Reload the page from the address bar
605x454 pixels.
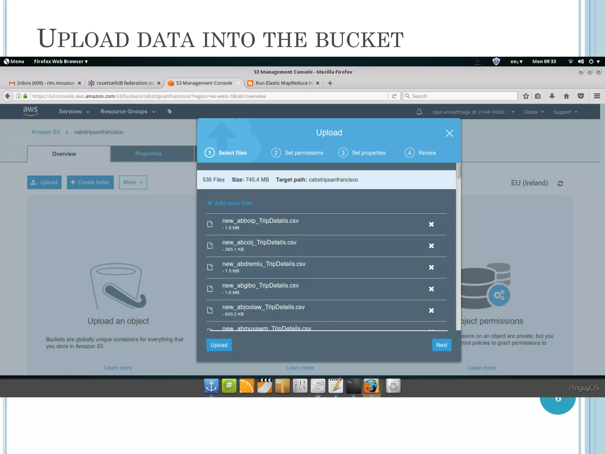click(394, 96)
